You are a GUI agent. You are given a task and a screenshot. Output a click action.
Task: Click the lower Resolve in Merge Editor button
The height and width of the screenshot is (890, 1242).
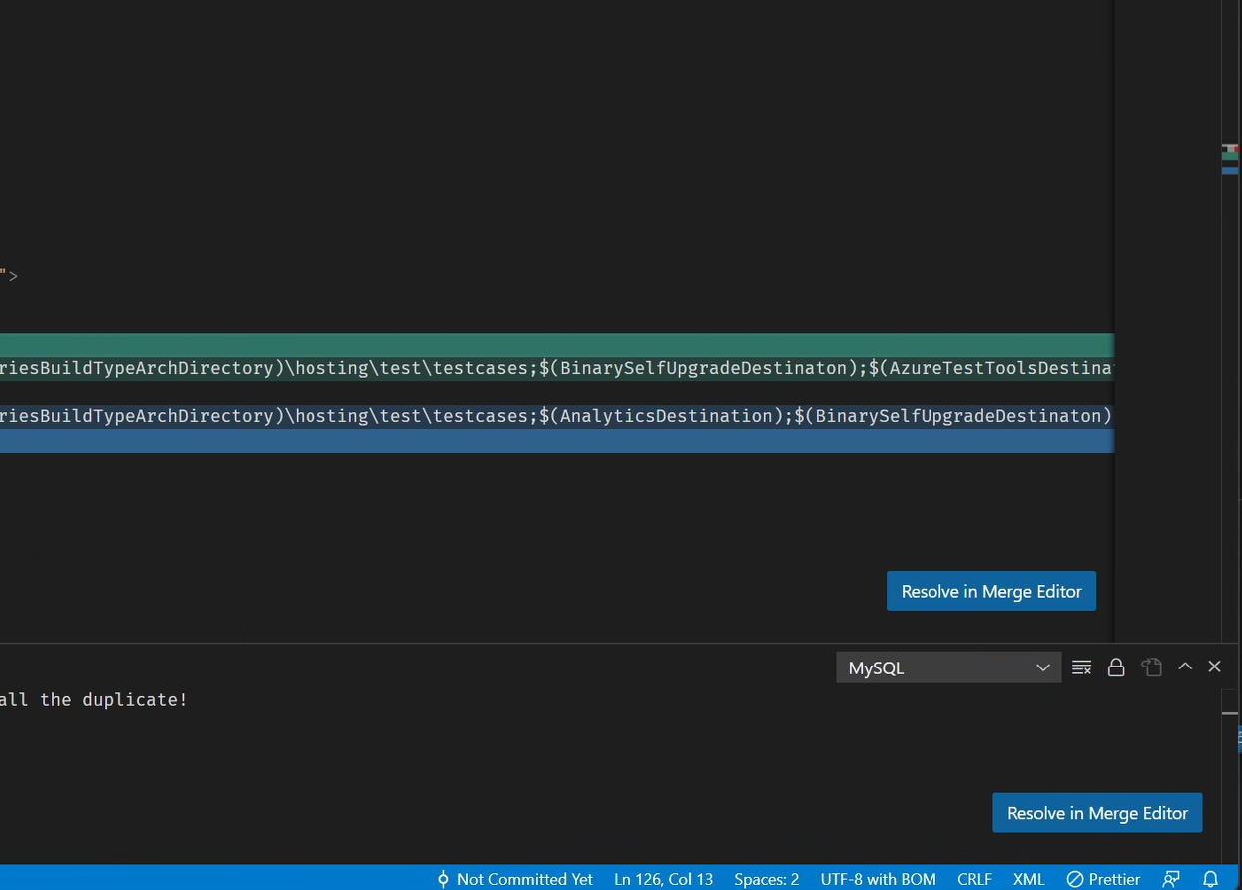pos(1097,812)
